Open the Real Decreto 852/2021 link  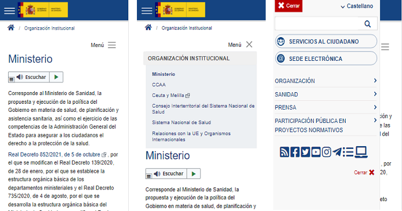[54, 154]
